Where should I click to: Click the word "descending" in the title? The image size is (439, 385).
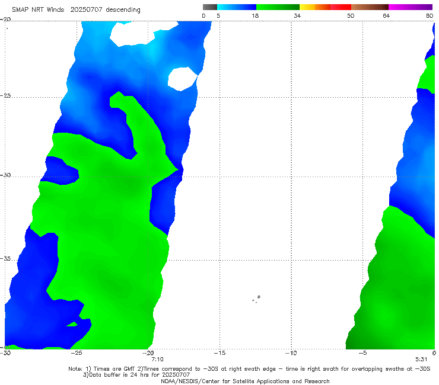(123, 10)
